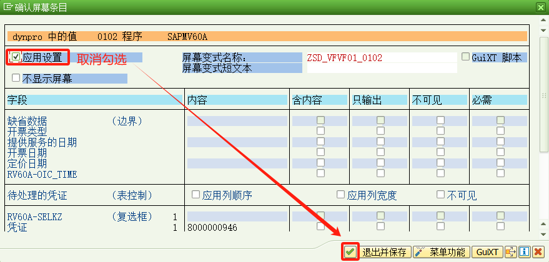Viewport: 549px width, 262px height.
Task: Tick 含内容 for RV60A-SELKZ row
Action: [x=320, y=215]
